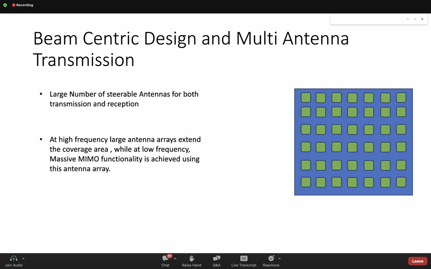Screen dimensions: 431x269
Task: Expand the caret next to Chat
Action: click(175, 258)
